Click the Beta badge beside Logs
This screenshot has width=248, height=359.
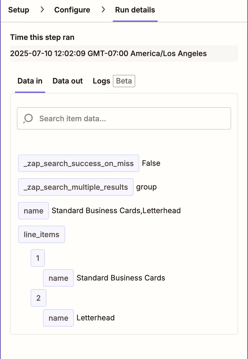(124, 81)
